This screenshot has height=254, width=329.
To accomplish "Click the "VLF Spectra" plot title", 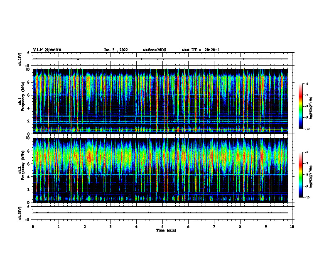I will pyautogui.click(x=47, y=50).
